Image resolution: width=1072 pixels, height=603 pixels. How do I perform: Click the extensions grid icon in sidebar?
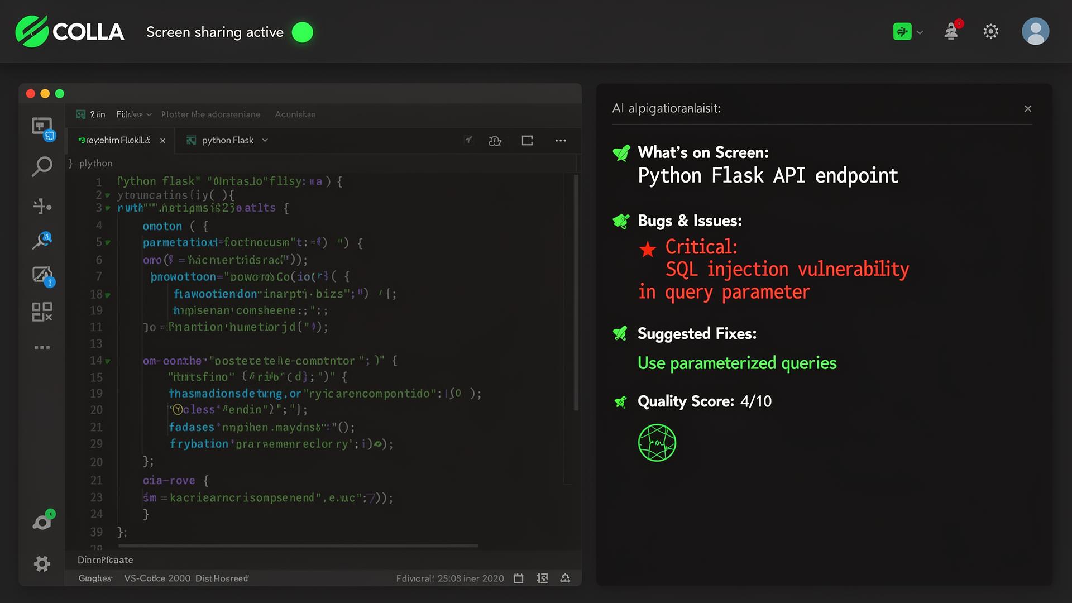click(x=42, y=312)
